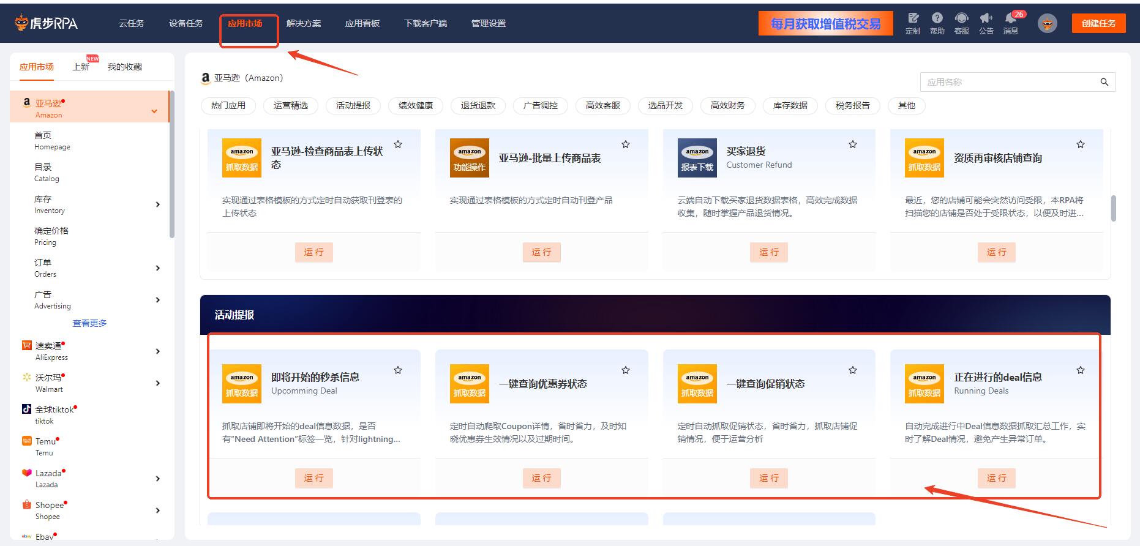Open the 应用看板 top menu

coord(362,23)
